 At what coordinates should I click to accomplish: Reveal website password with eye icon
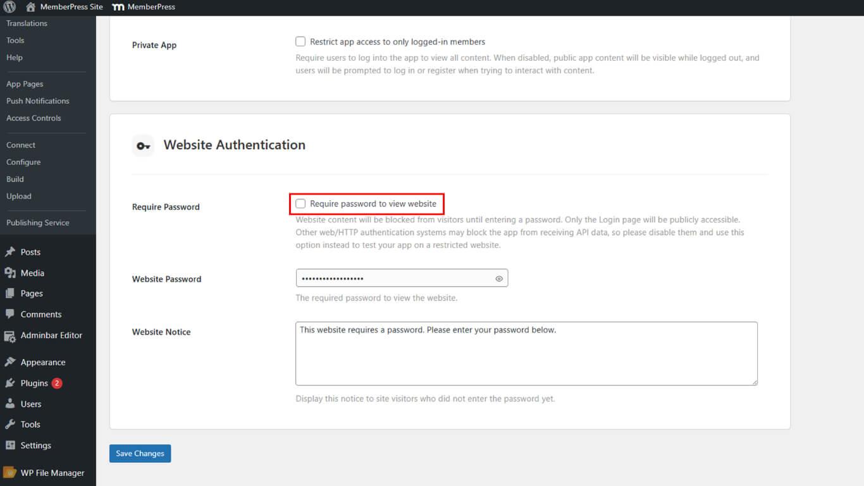[499, 279]
